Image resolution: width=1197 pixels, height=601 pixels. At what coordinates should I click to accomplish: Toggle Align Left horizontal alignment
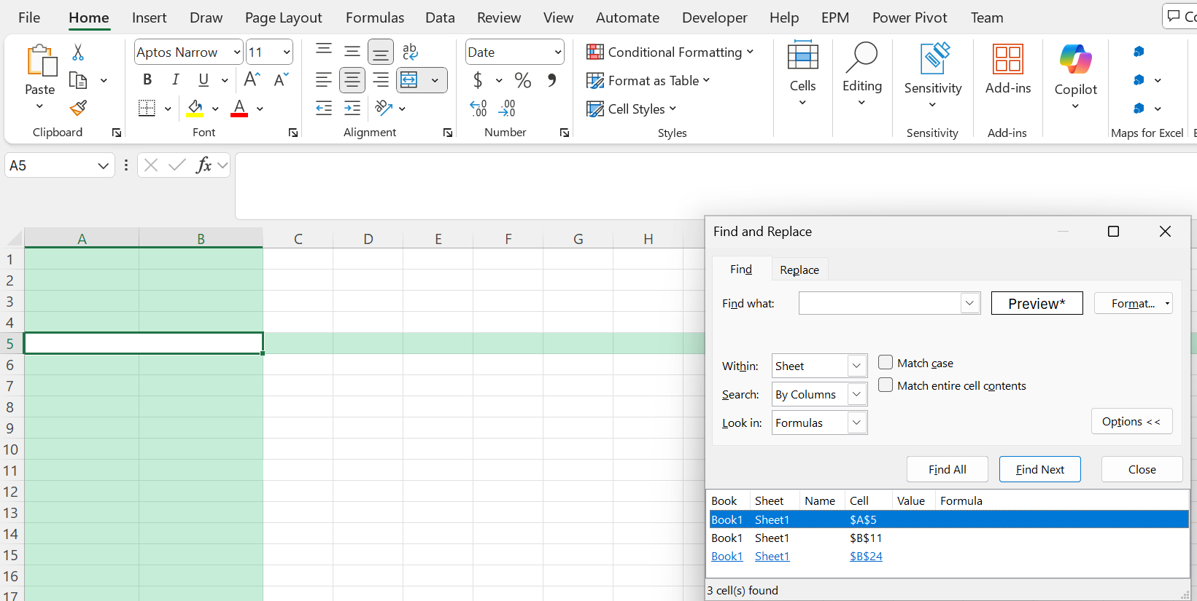[324, 80]
